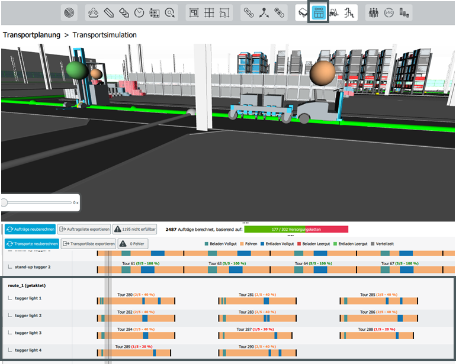The height and width of the screenshot is (364, 456).
Task: Open the floor plan layout icon
Action: coord(194,13)
